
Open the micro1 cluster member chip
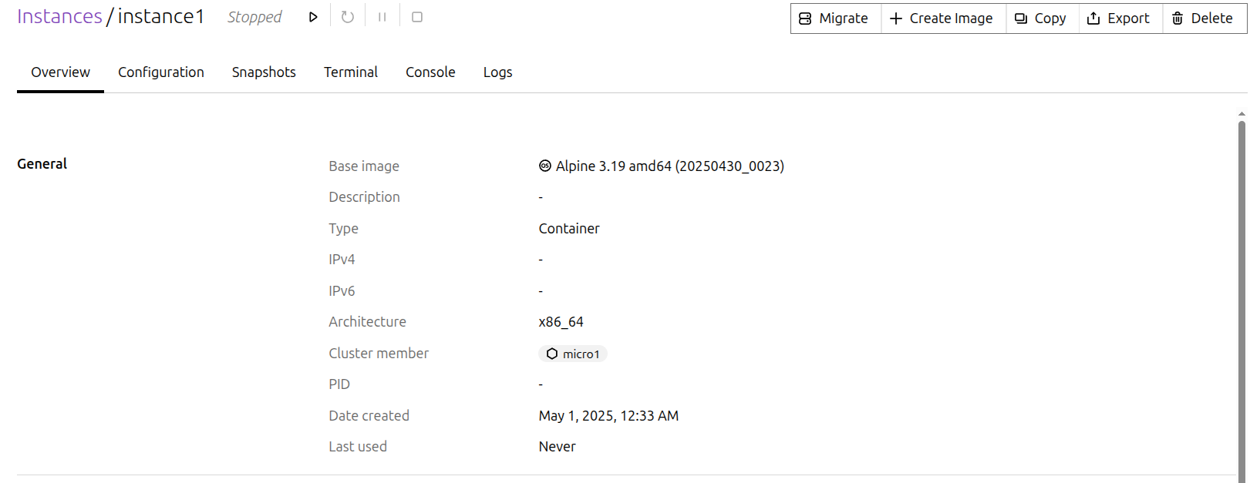click(x=573, y=354)
